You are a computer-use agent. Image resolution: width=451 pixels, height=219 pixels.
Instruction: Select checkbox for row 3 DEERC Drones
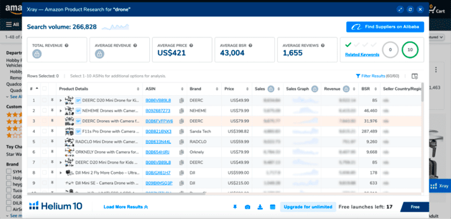pyautogui.click(x=44, y=121)
